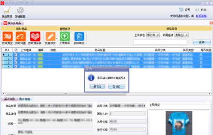Click the 抓取淘宝 Taobao icon
213x135 pixels.
pos(8,36)
